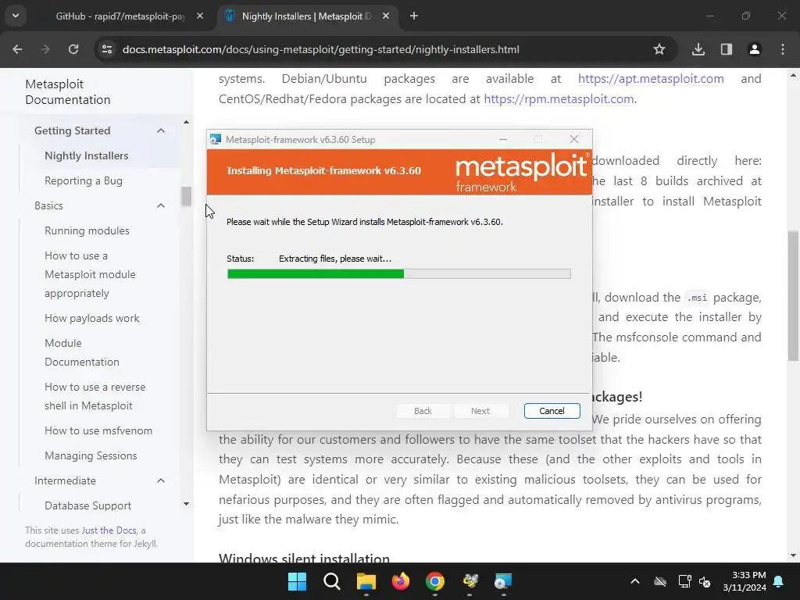800x600 pixels.
Task: Select the Getting Started sidebar heading
Action: (x=73, y=130)
